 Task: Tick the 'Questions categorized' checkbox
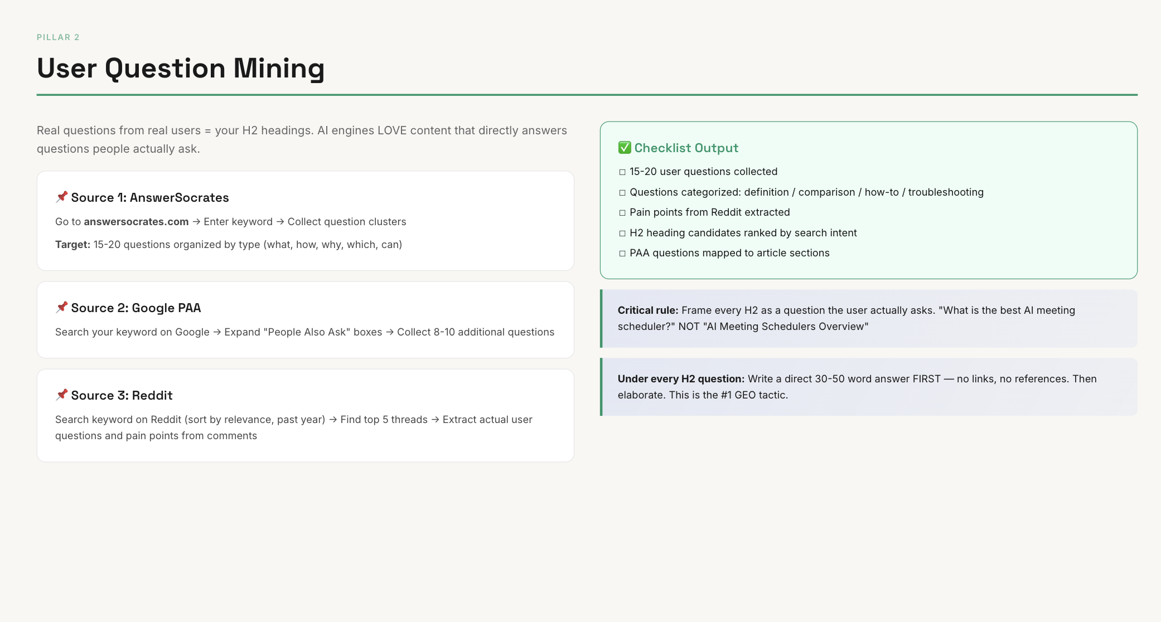click(x=622, y=193)
